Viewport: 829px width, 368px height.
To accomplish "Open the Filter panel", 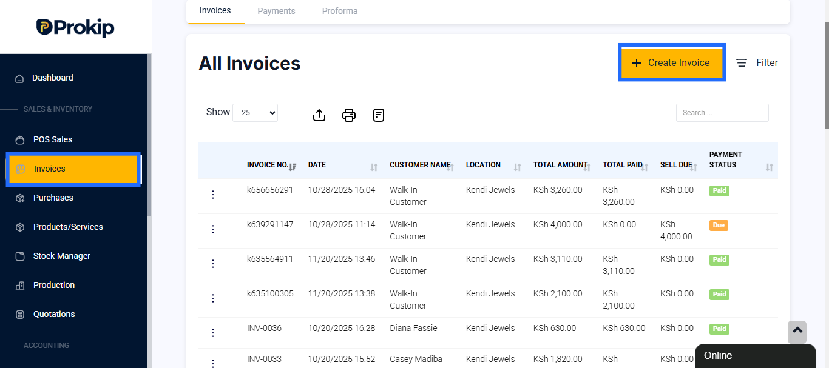I will click(x=757, y=62).
